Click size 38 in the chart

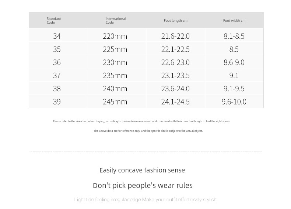tap(57, 89)
